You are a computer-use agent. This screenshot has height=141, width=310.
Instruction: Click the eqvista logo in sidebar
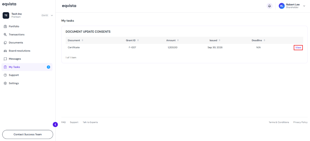[x=9, y=4]
